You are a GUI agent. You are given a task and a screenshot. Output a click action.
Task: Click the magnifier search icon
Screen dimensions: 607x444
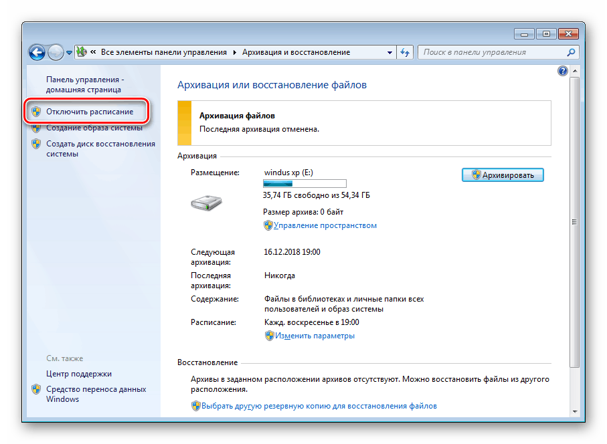click(571, 52)
